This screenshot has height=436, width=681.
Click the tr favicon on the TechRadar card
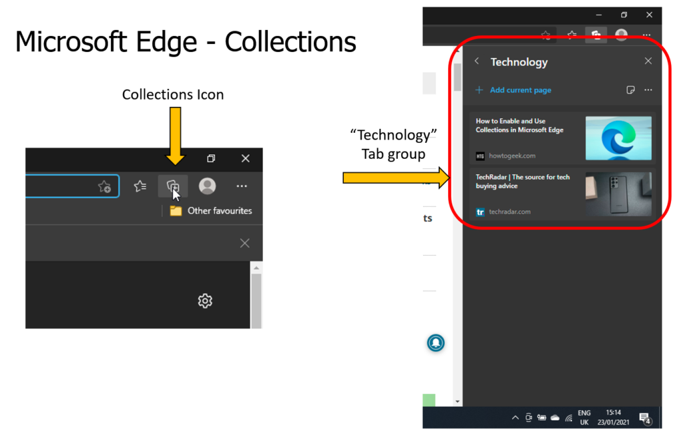pyautogui.click(x=480, y=212)
